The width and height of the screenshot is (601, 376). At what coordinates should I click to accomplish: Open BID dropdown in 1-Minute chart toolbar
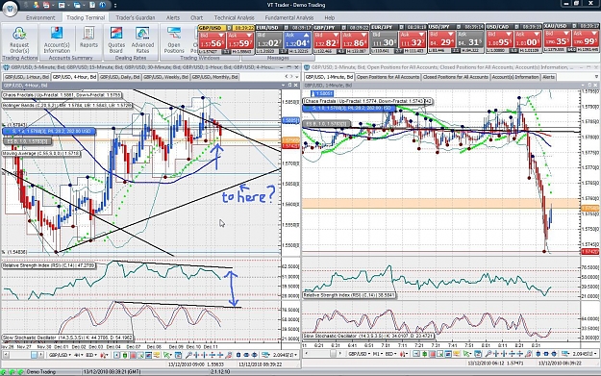click(x=391, y=354)
